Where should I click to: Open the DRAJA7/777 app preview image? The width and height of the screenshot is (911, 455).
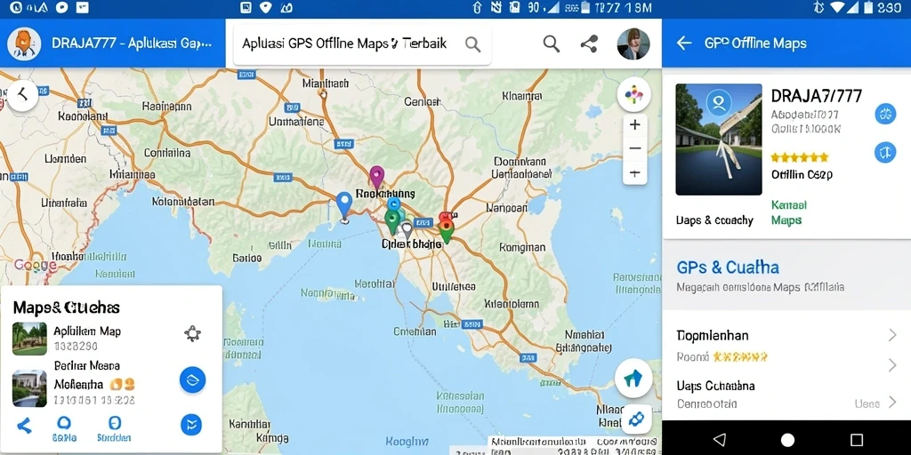pyautogui.click(x=719, y=140)
